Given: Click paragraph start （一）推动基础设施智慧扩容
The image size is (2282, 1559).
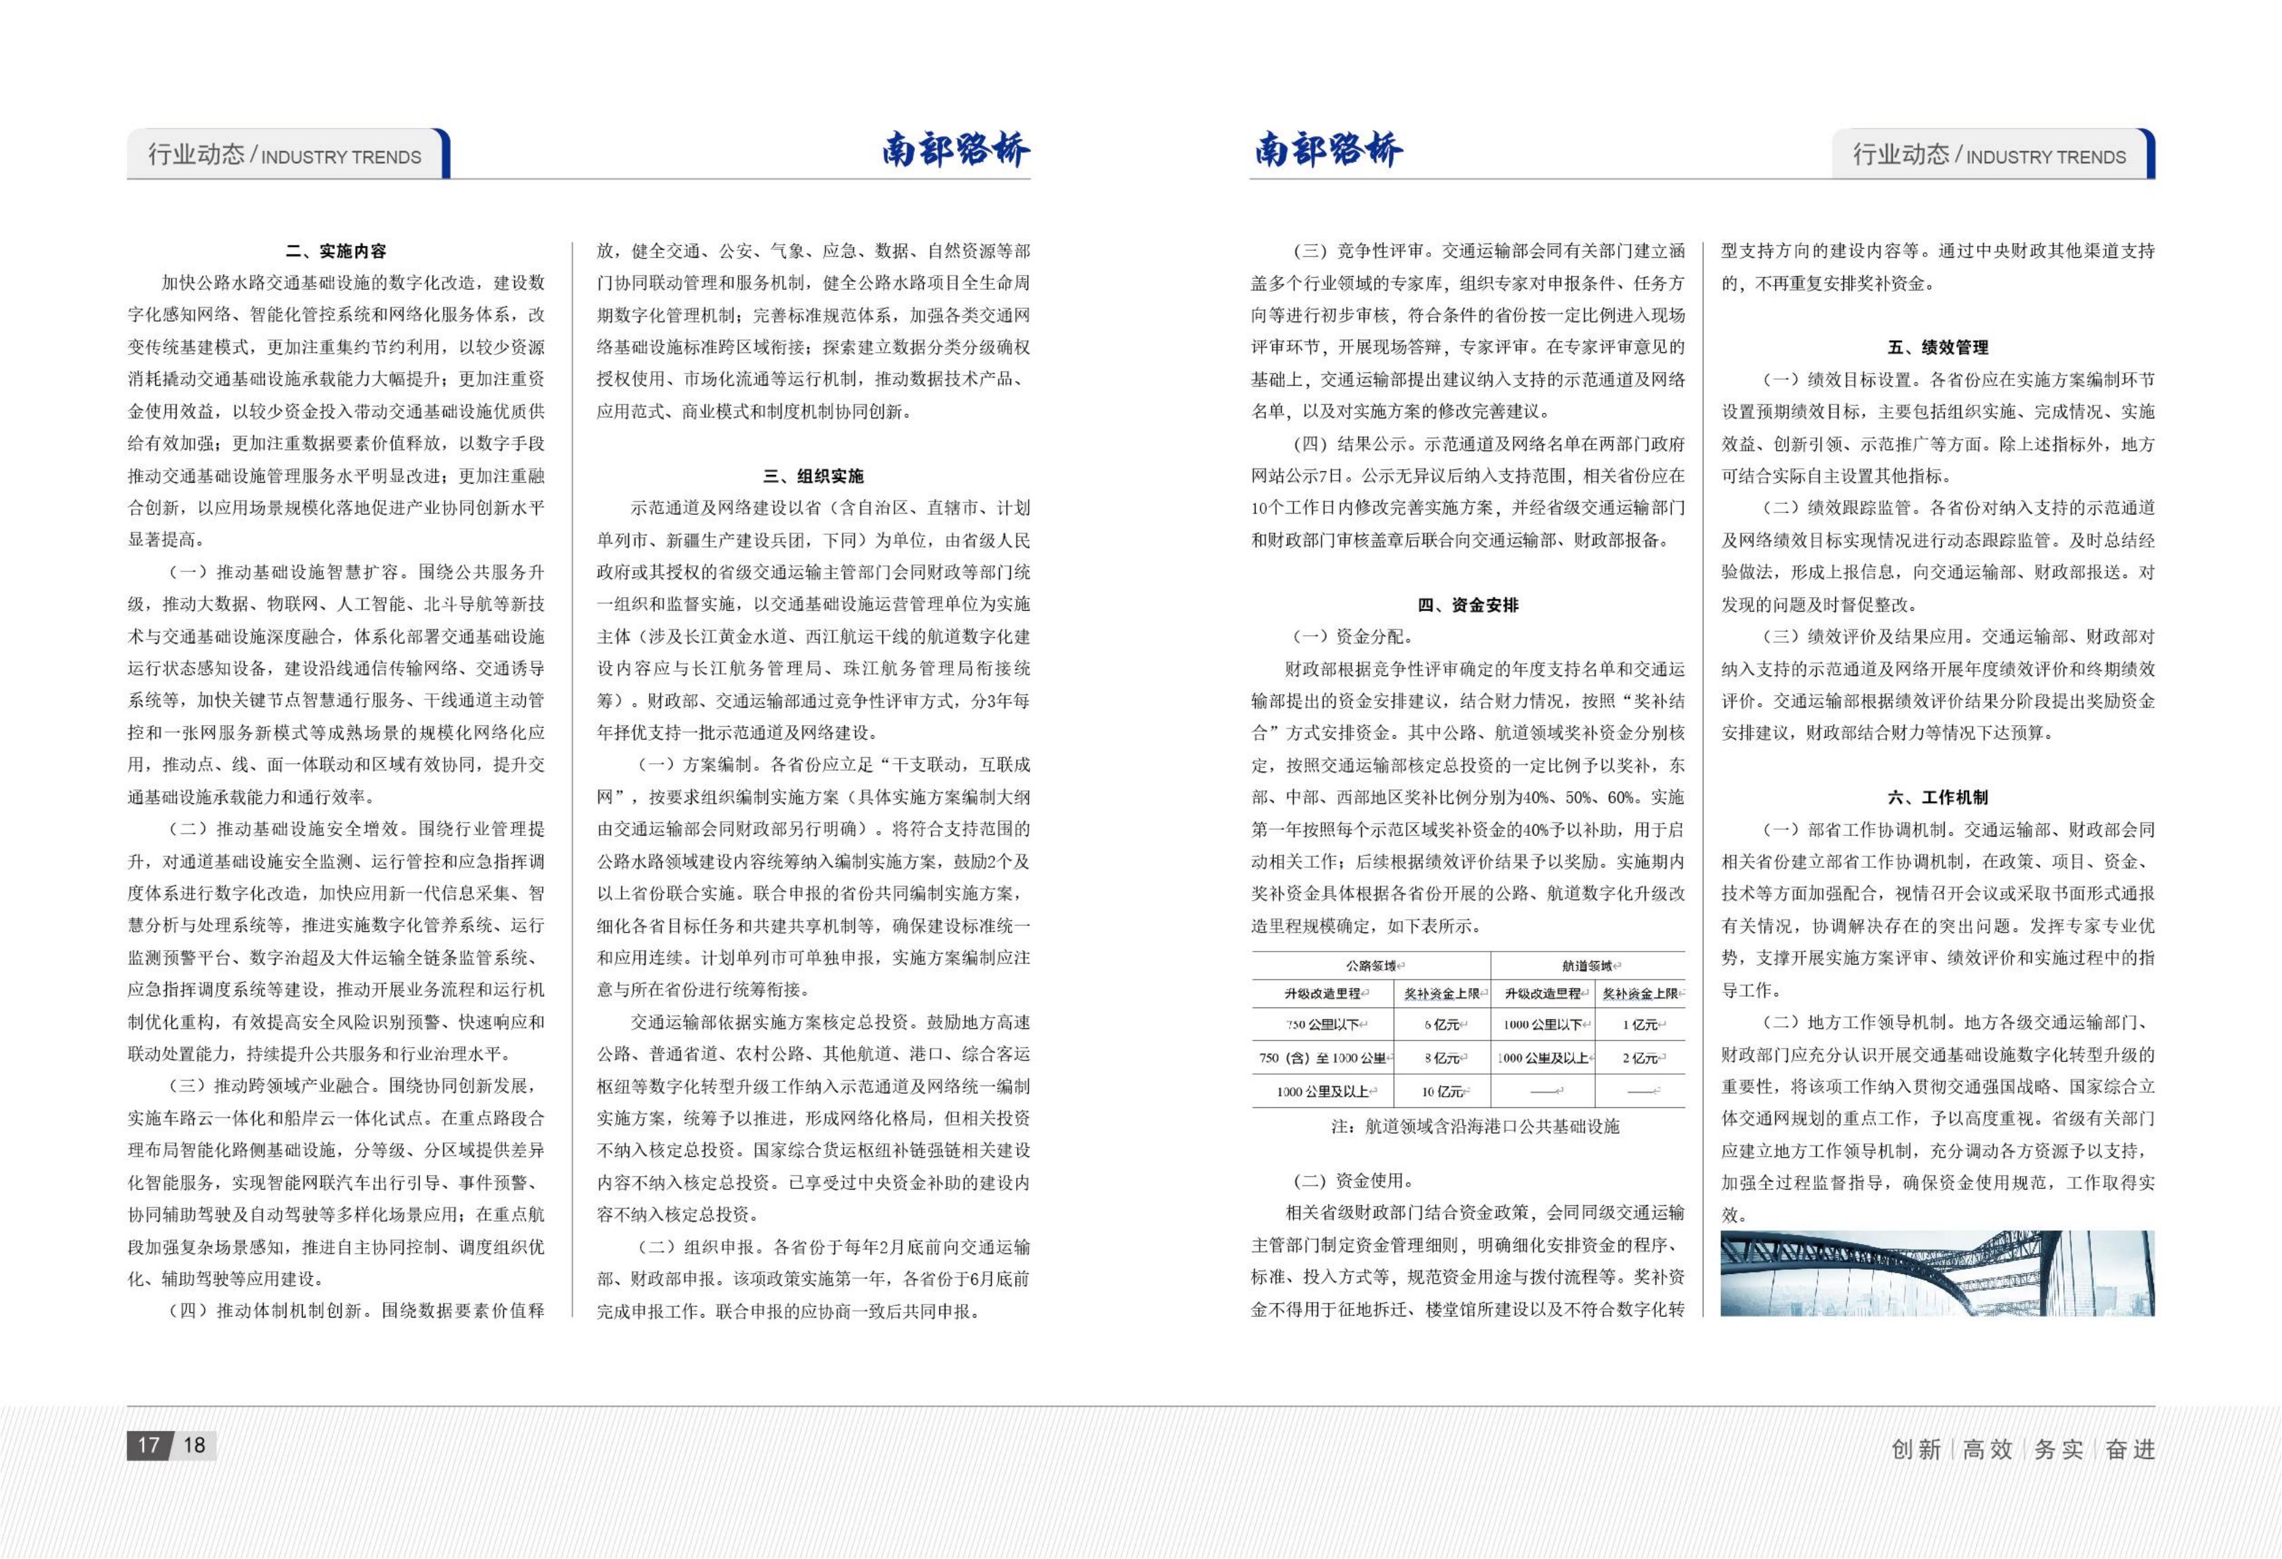Looking at the screenshot, I should 284,572.
